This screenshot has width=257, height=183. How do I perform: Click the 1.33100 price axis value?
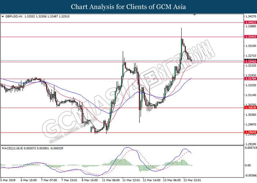[251, 46]
